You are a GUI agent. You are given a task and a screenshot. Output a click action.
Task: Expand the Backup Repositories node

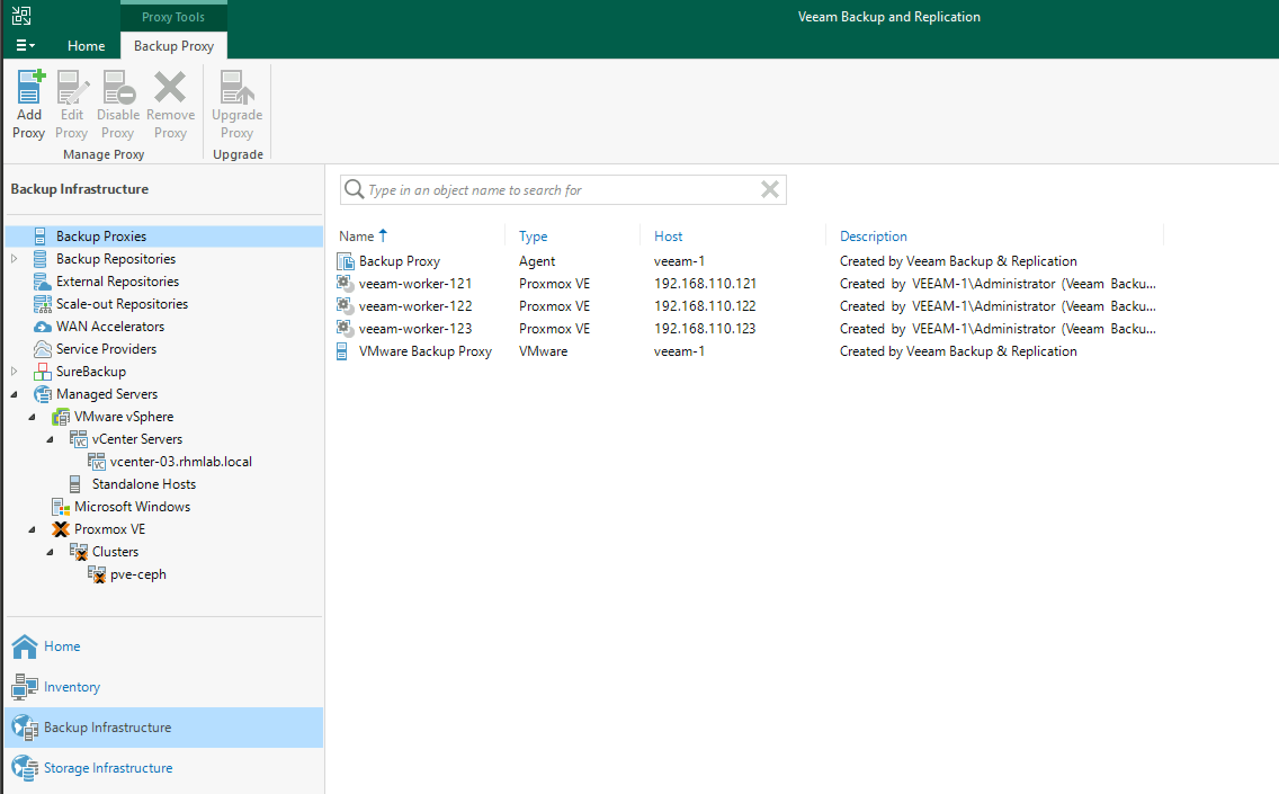pos(15,258)
